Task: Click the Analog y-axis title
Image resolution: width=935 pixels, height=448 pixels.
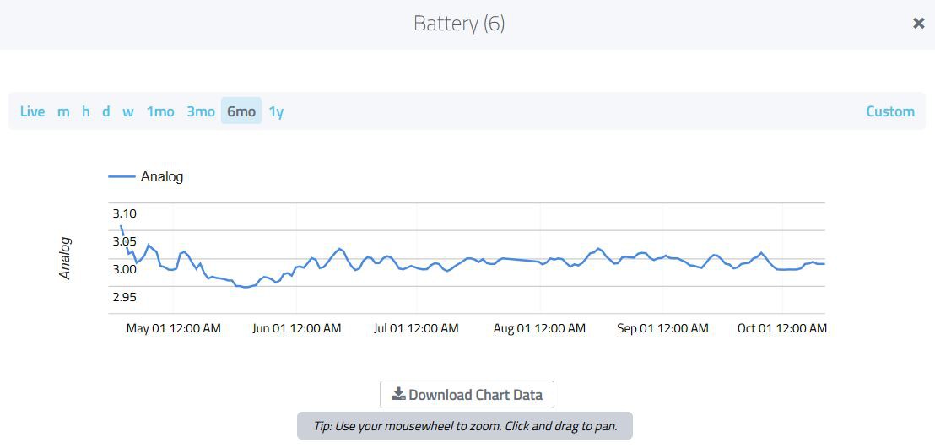Action: [65, 258]
